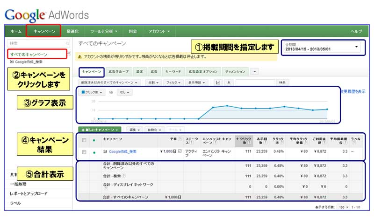Click the search magnifier icon in sidebar
The image size is (374, 219).
67,43
